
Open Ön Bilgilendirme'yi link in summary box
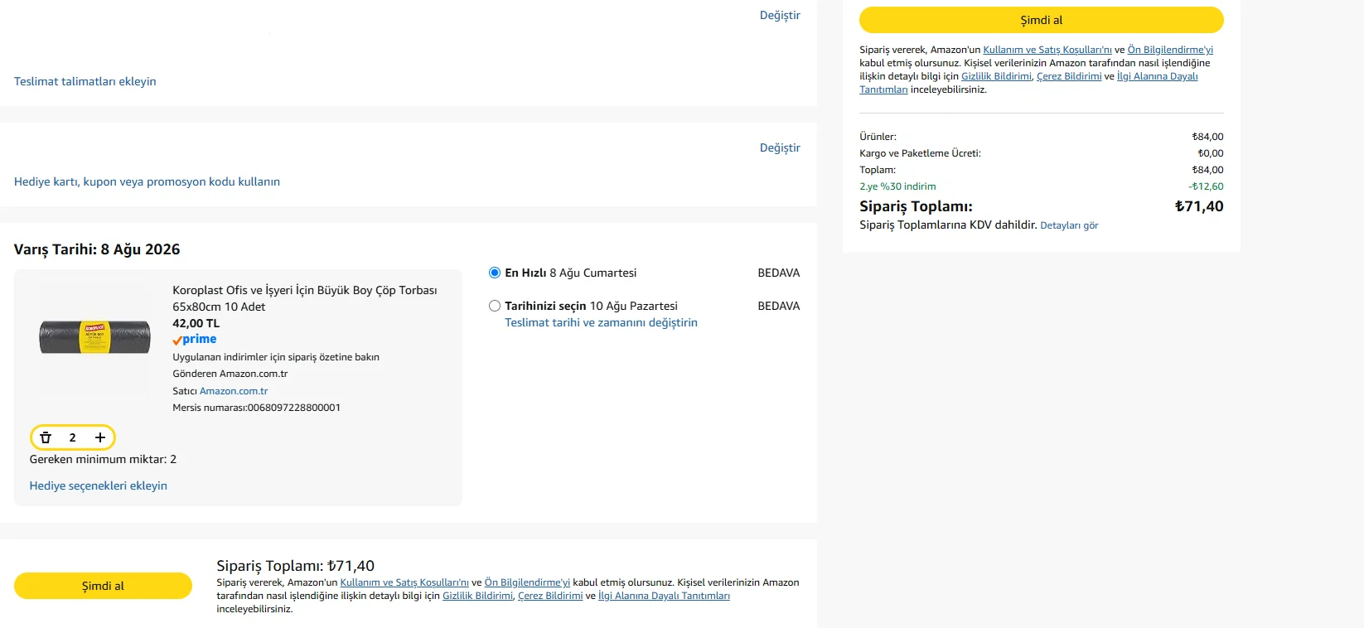point(1170,50)
